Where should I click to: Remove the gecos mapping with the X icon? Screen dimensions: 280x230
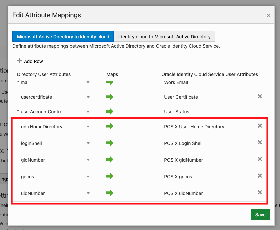260,176
